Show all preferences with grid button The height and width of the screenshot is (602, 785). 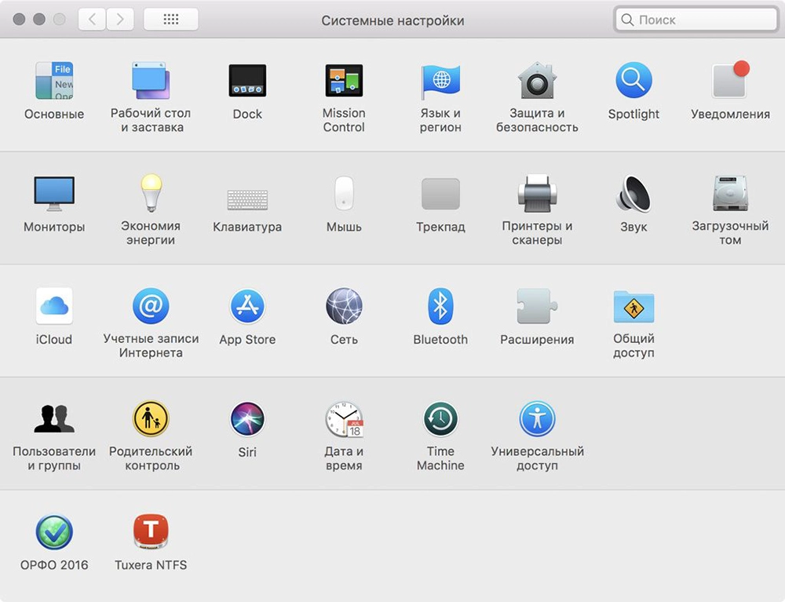(171, 20)
